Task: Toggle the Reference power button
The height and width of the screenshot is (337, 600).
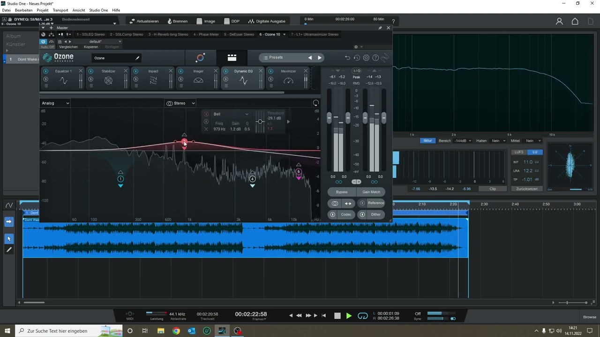Action: 362,203
